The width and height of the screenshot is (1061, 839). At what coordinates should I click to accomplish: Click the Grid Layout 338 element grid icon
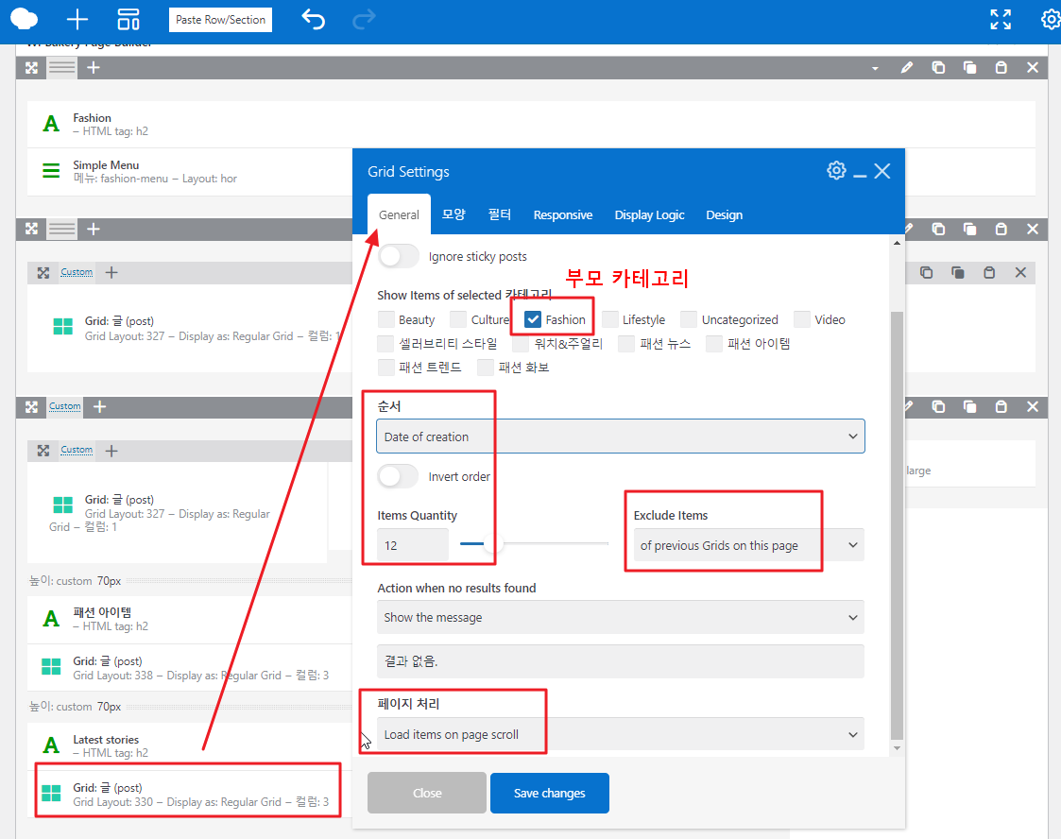click(51, 666)
